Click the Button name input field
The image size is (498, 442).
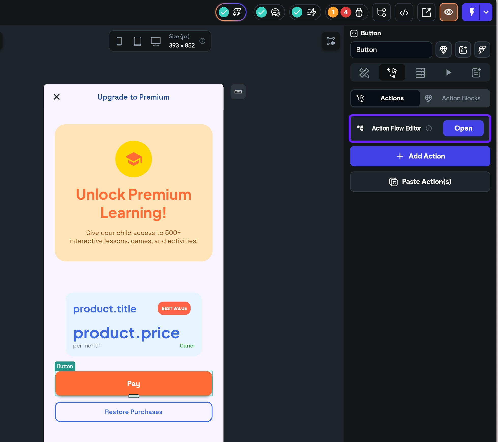coord(391,50)
